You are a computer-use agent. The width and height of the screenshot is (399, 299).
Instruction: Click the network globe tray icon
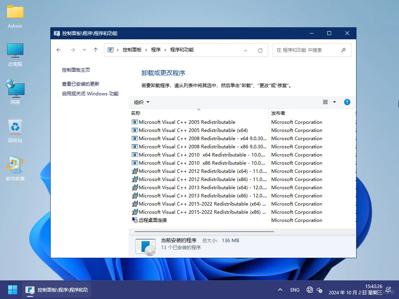pos(310,290)
